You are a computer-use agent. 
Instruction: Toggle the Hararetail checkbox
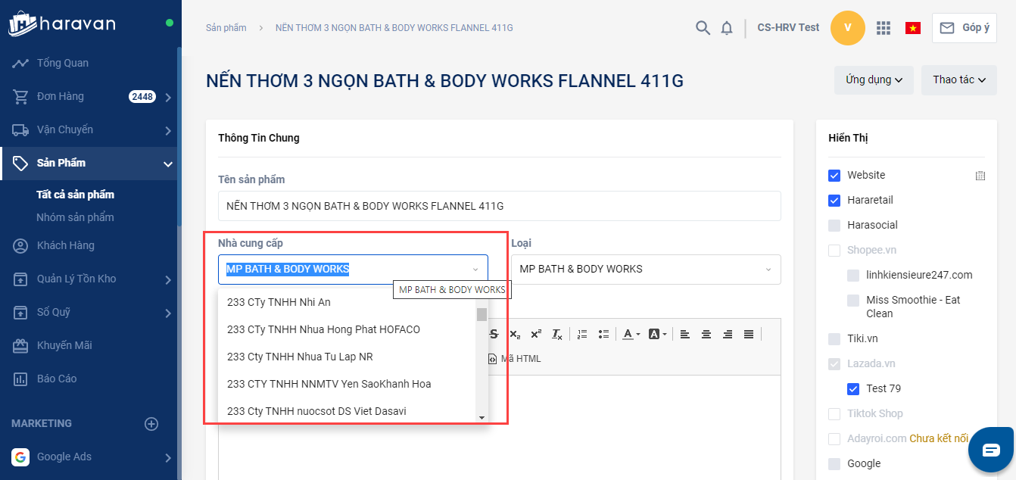(834, 201)
